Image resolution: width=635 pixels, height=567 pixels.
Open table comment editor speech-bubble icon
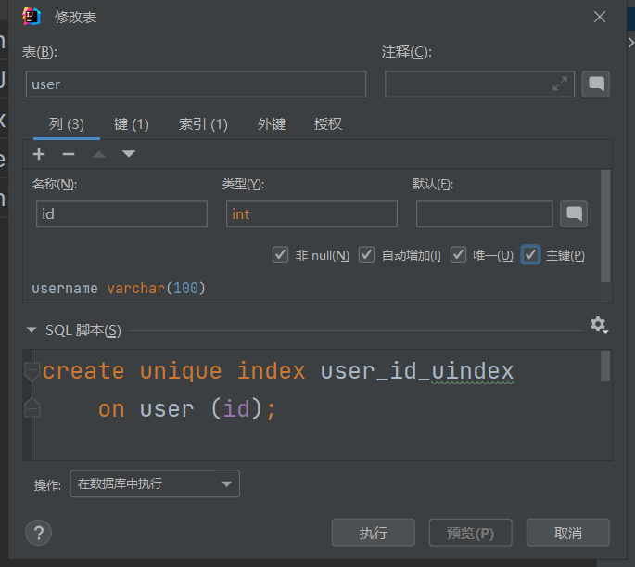[x=596, y=84]
